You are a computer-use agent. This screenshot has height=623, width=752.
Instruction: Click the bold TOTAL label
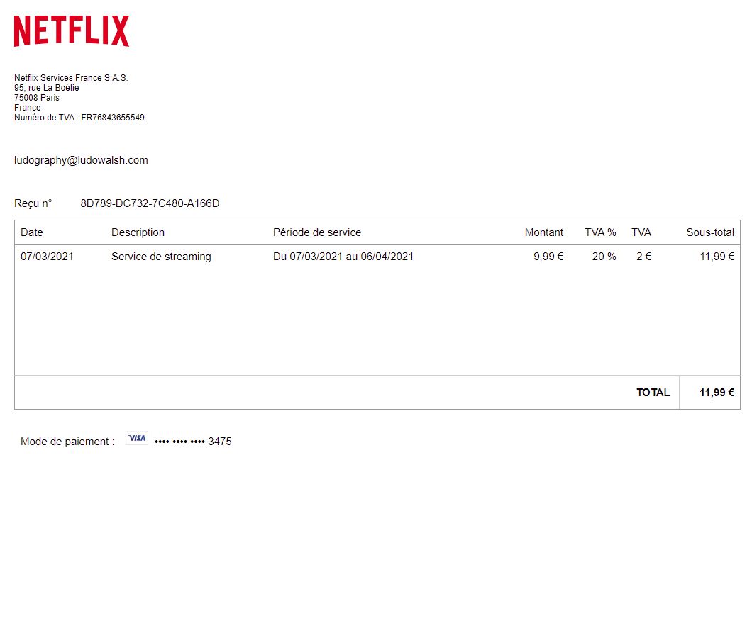point(653,393)
